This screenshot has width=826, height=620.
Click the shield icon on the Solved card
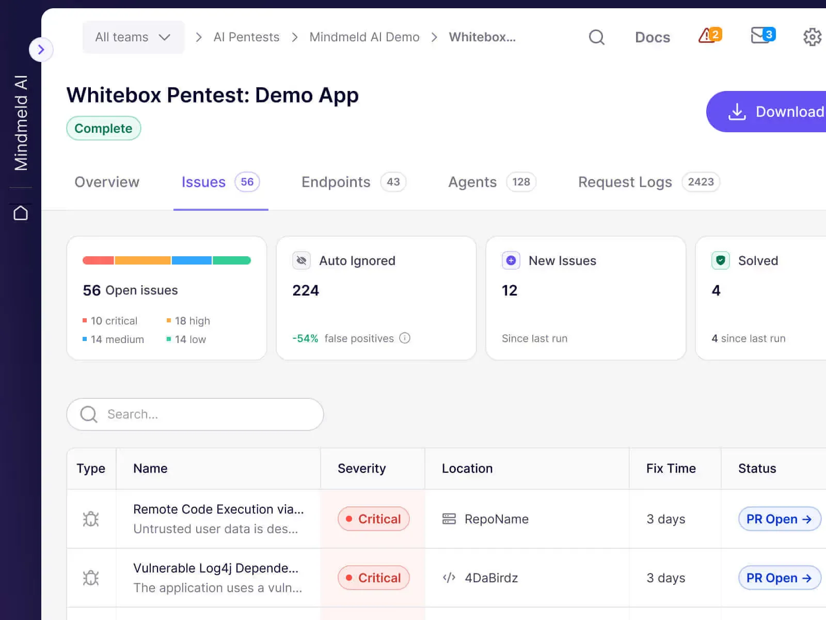[x=720, y=260]
